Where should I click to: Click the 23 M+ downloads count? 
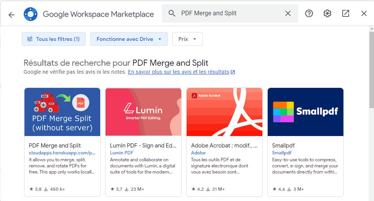pyautogui.click(x=135, y=189)
